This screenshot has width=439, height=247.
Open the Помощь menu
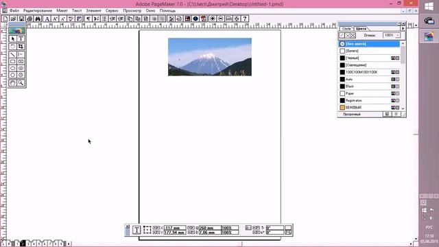tap(167, 11)
